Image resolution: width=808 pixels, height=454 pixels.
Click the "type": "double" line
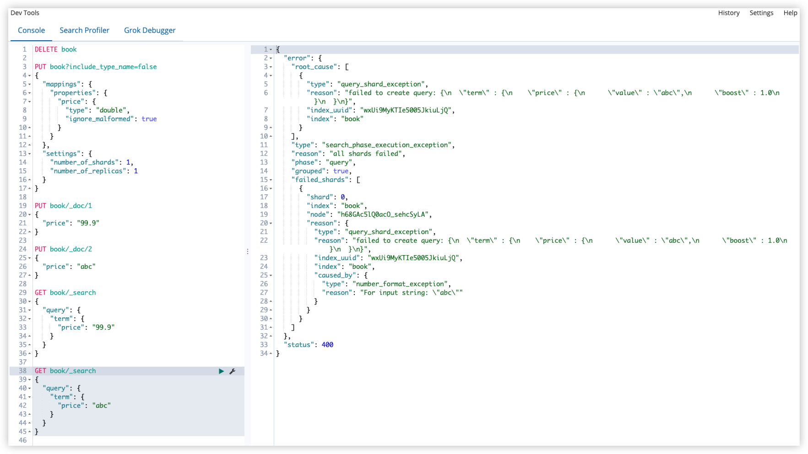(98, 110)
